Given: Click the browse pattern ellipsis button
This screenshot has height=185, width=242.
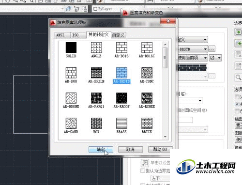Looking at the screenshot, I should click(212, 49).
